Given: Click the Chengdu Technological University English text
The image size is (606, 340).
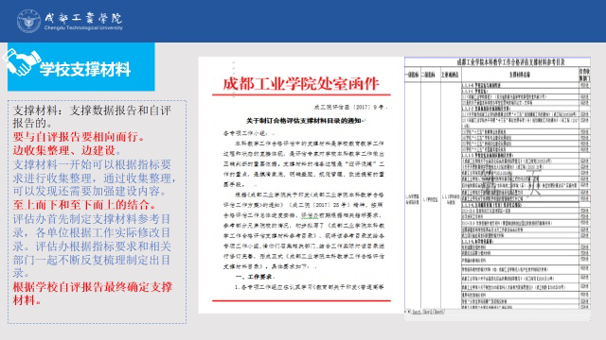Looking at the screenshot, I should point(83,27).
